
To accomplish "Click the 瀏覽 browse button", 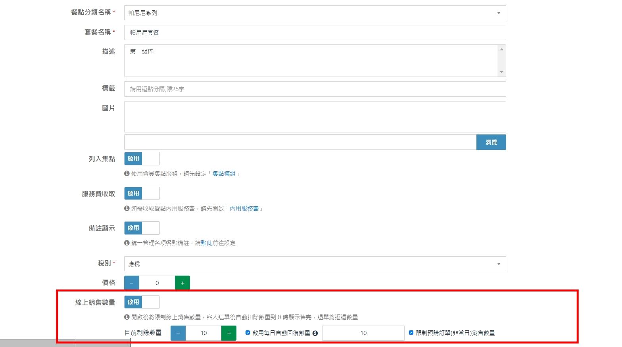I will 491,142.
